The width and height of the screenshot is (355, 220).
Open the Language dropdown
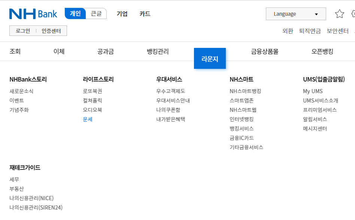pyautogui.click(x=296, y=14)
